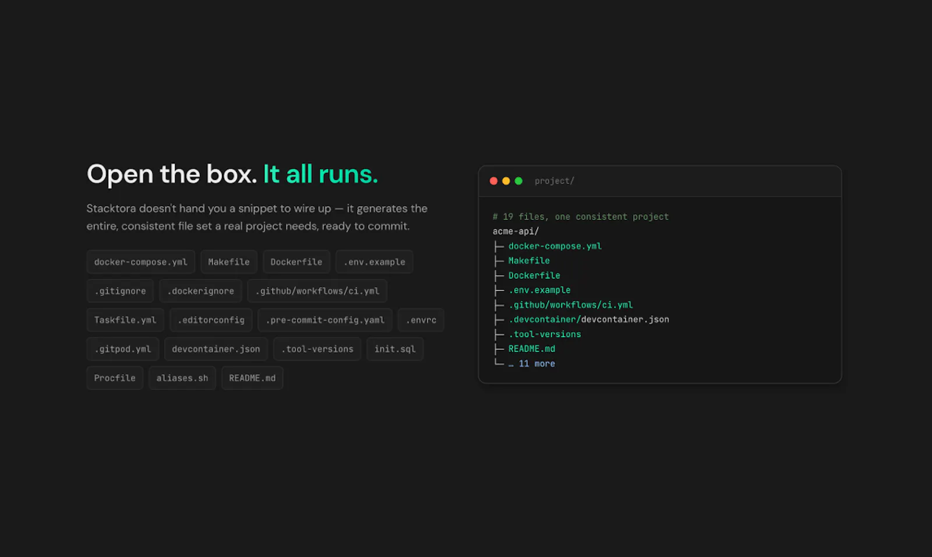Click the Taskfile.yml chip
Screen dimensions: 932x557
pos(125,320)
